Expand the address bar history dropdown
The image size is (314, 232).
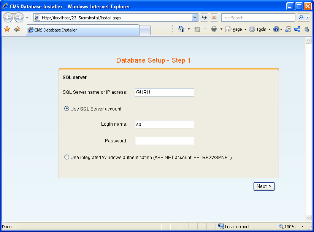195,17
